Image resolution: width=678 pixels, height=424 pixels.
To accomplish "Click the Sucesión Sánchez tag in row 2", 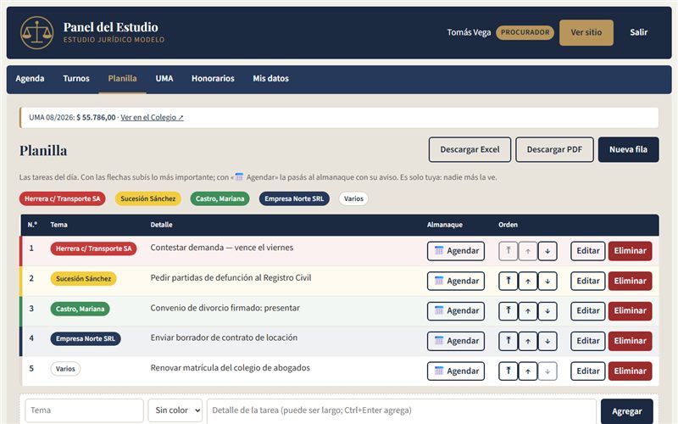I will coord(83,279).
